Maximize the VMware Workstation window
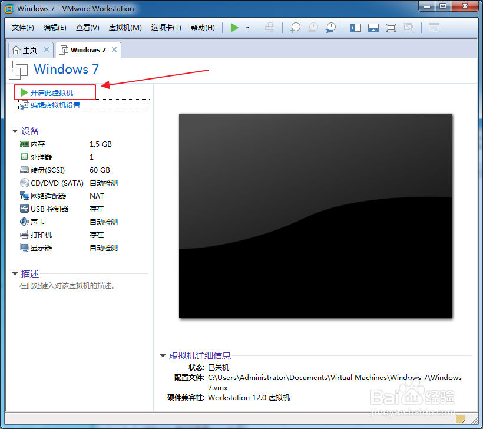The height and width of the screenshot is (429, 483). [x=443, y=6]
